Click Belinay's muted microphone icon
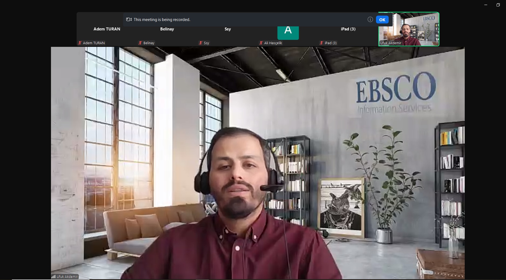This screenshot has width=506, height=280. 140,43
